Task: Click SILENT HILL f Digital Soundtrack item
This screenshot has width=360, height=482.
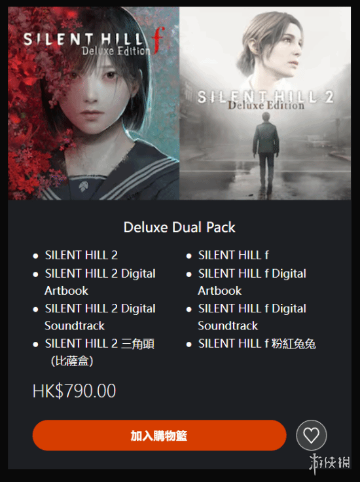Action: [x=252, y=317]
